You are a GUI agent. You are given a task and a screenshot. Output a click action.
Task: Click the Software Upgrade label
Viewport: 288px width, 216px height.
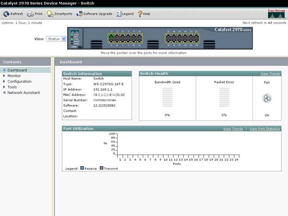click(x=97, y=14)
